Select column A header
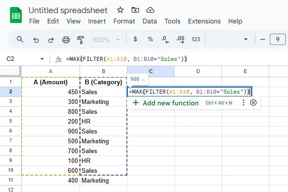The height and width of the screenshot is (192, 288). tap(51, 71)
